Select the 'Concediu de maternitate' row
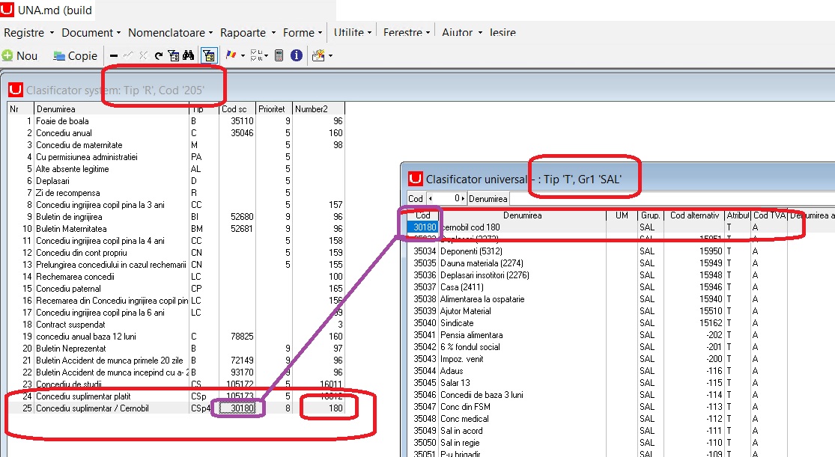Screen dimensions: 835x457 tap(176, 145)
